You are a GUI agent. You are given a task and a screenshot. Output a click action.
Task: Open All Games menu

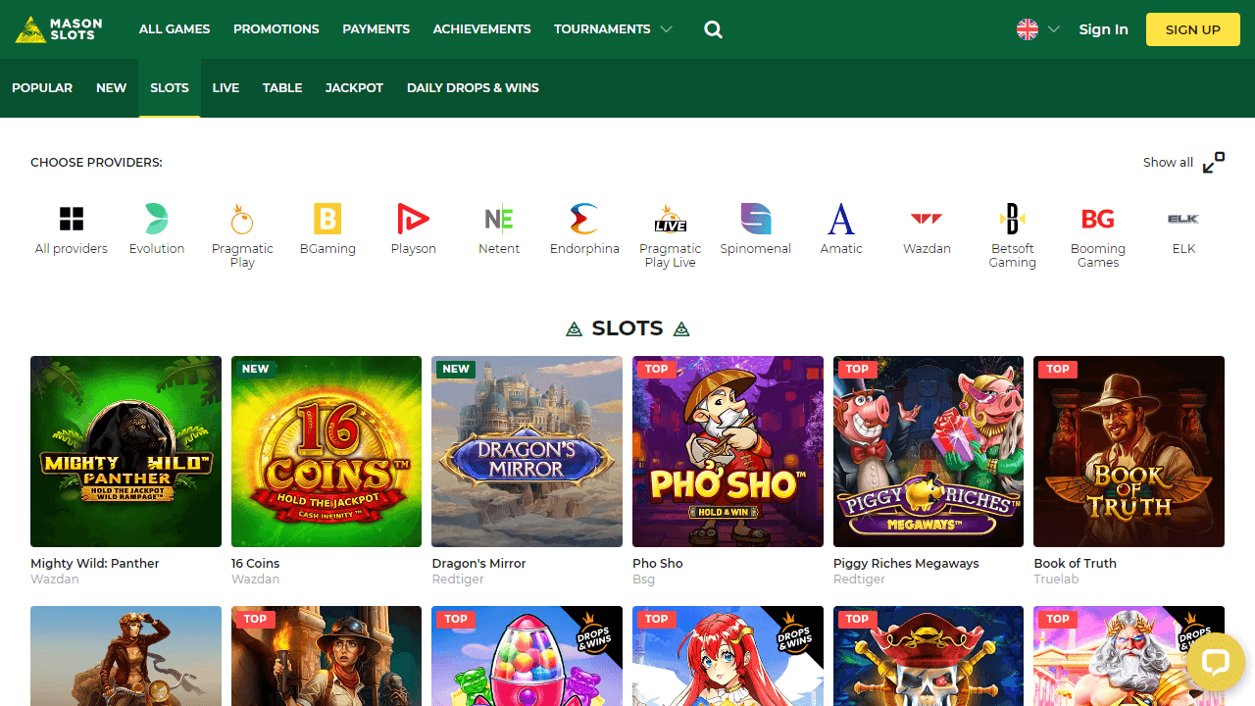175,29
